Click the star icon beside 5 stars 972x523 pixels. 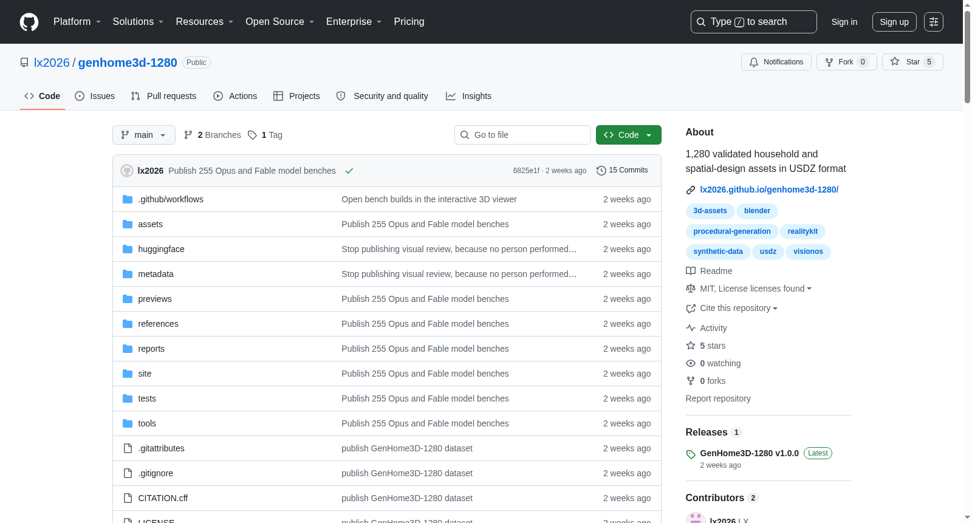pyautogui.click(x=691, y=346)
